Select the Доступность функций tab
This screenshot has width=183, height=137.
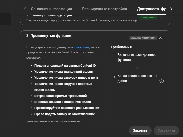[x=152, y=9]
